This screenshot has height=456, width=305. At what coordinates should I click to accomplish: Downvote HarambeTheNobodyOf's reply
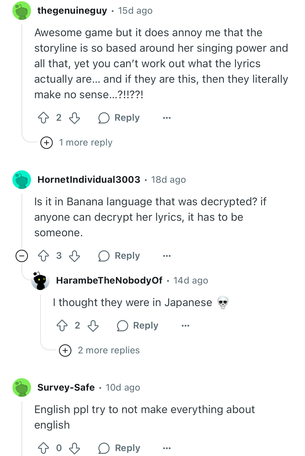(x=93, y=326)
